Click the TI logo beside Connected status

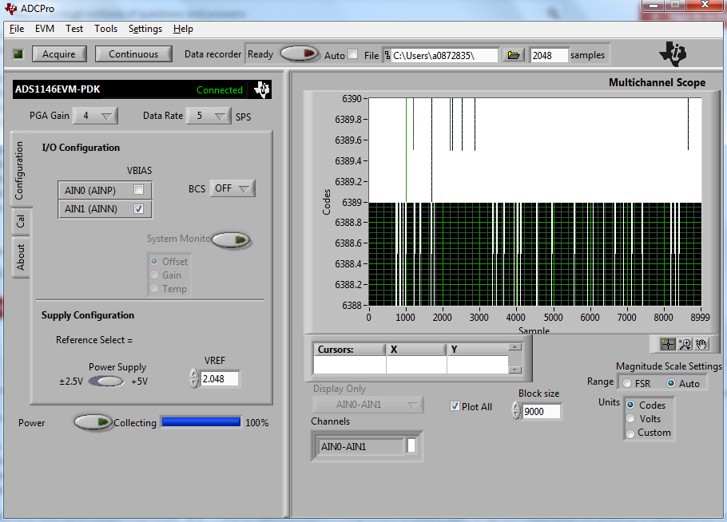[x=262, y=89]
